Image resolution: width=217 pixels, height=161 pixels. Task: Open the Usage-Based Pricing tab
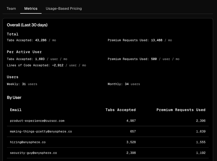click(x=64, y=8)
